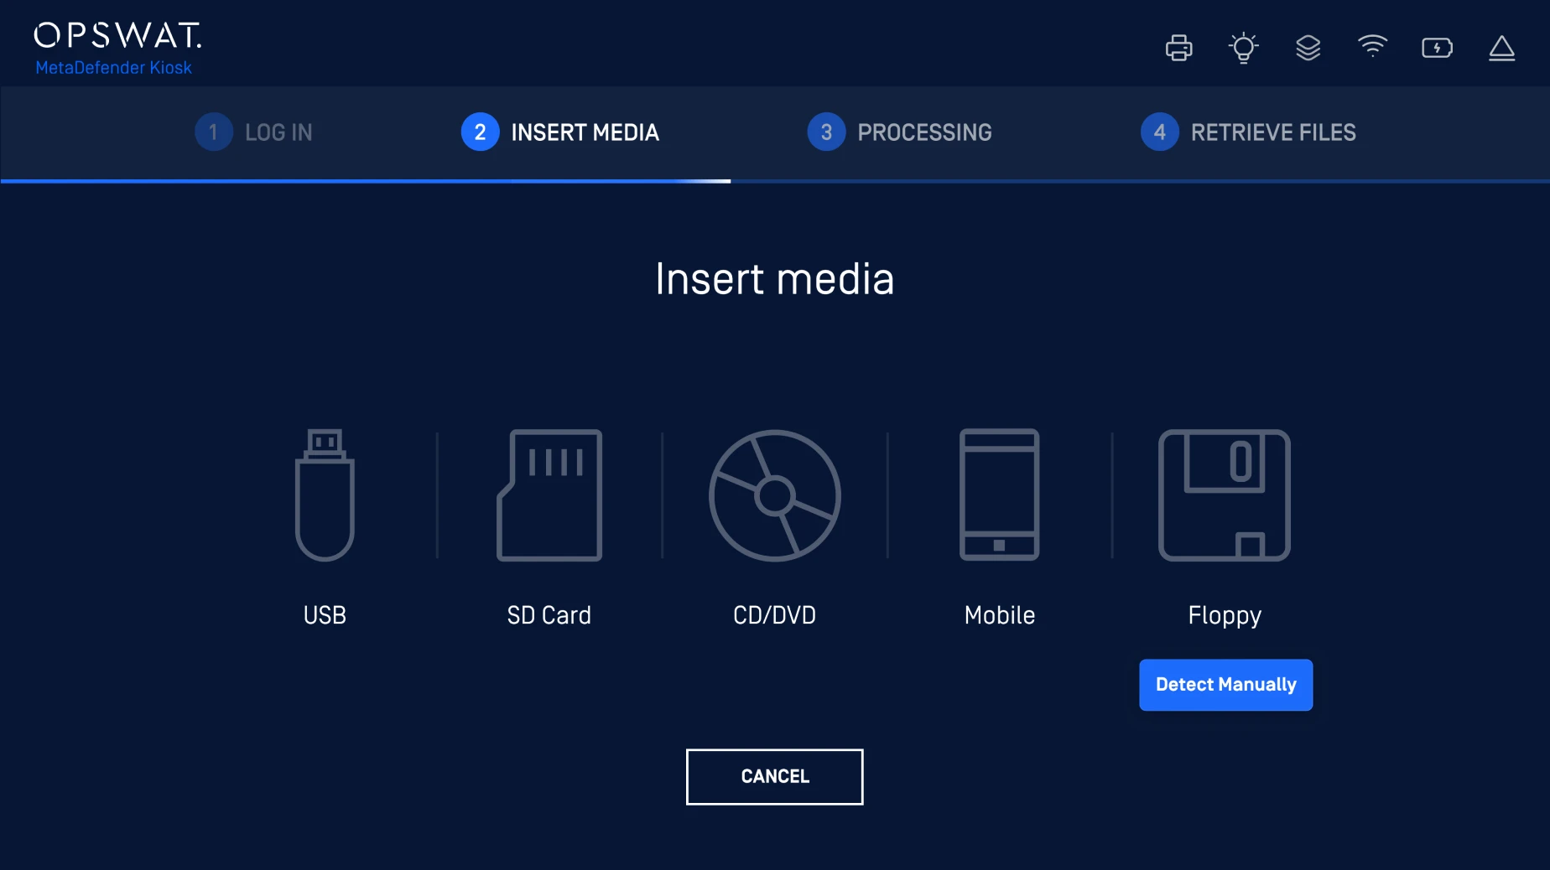Click the Wi-Fi status icon
The width and height of the screenshot is (1550, 870).
pos(1372,46)
